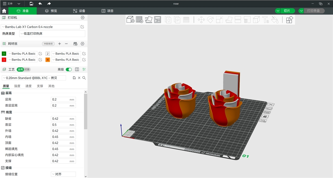Click the search icon in process settings
333x178 pixels.
(x=84, y=78)
